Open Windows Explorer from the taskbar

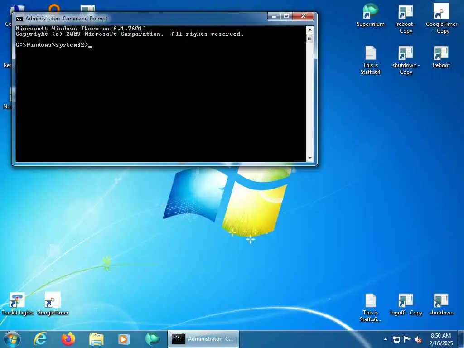(97, 339)
